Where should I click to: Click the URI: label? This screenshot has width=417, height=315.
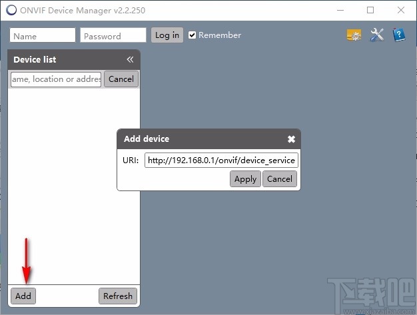[131, 160]
